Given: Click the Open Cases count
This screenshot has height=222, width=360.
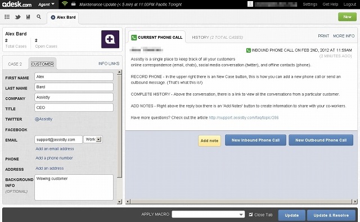Looking at the screenshot, I should click(x=36, y=40).
